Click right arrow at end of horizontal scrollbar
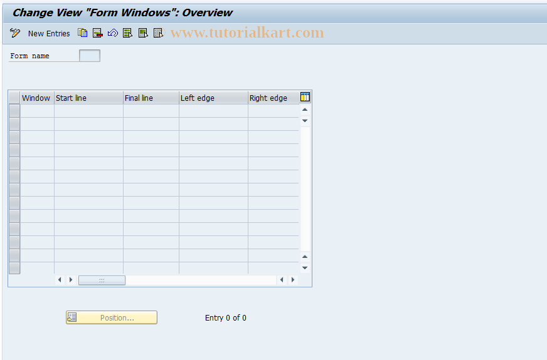Image resolution: width=547 pixels, height=360 pixels. [293, 280]
